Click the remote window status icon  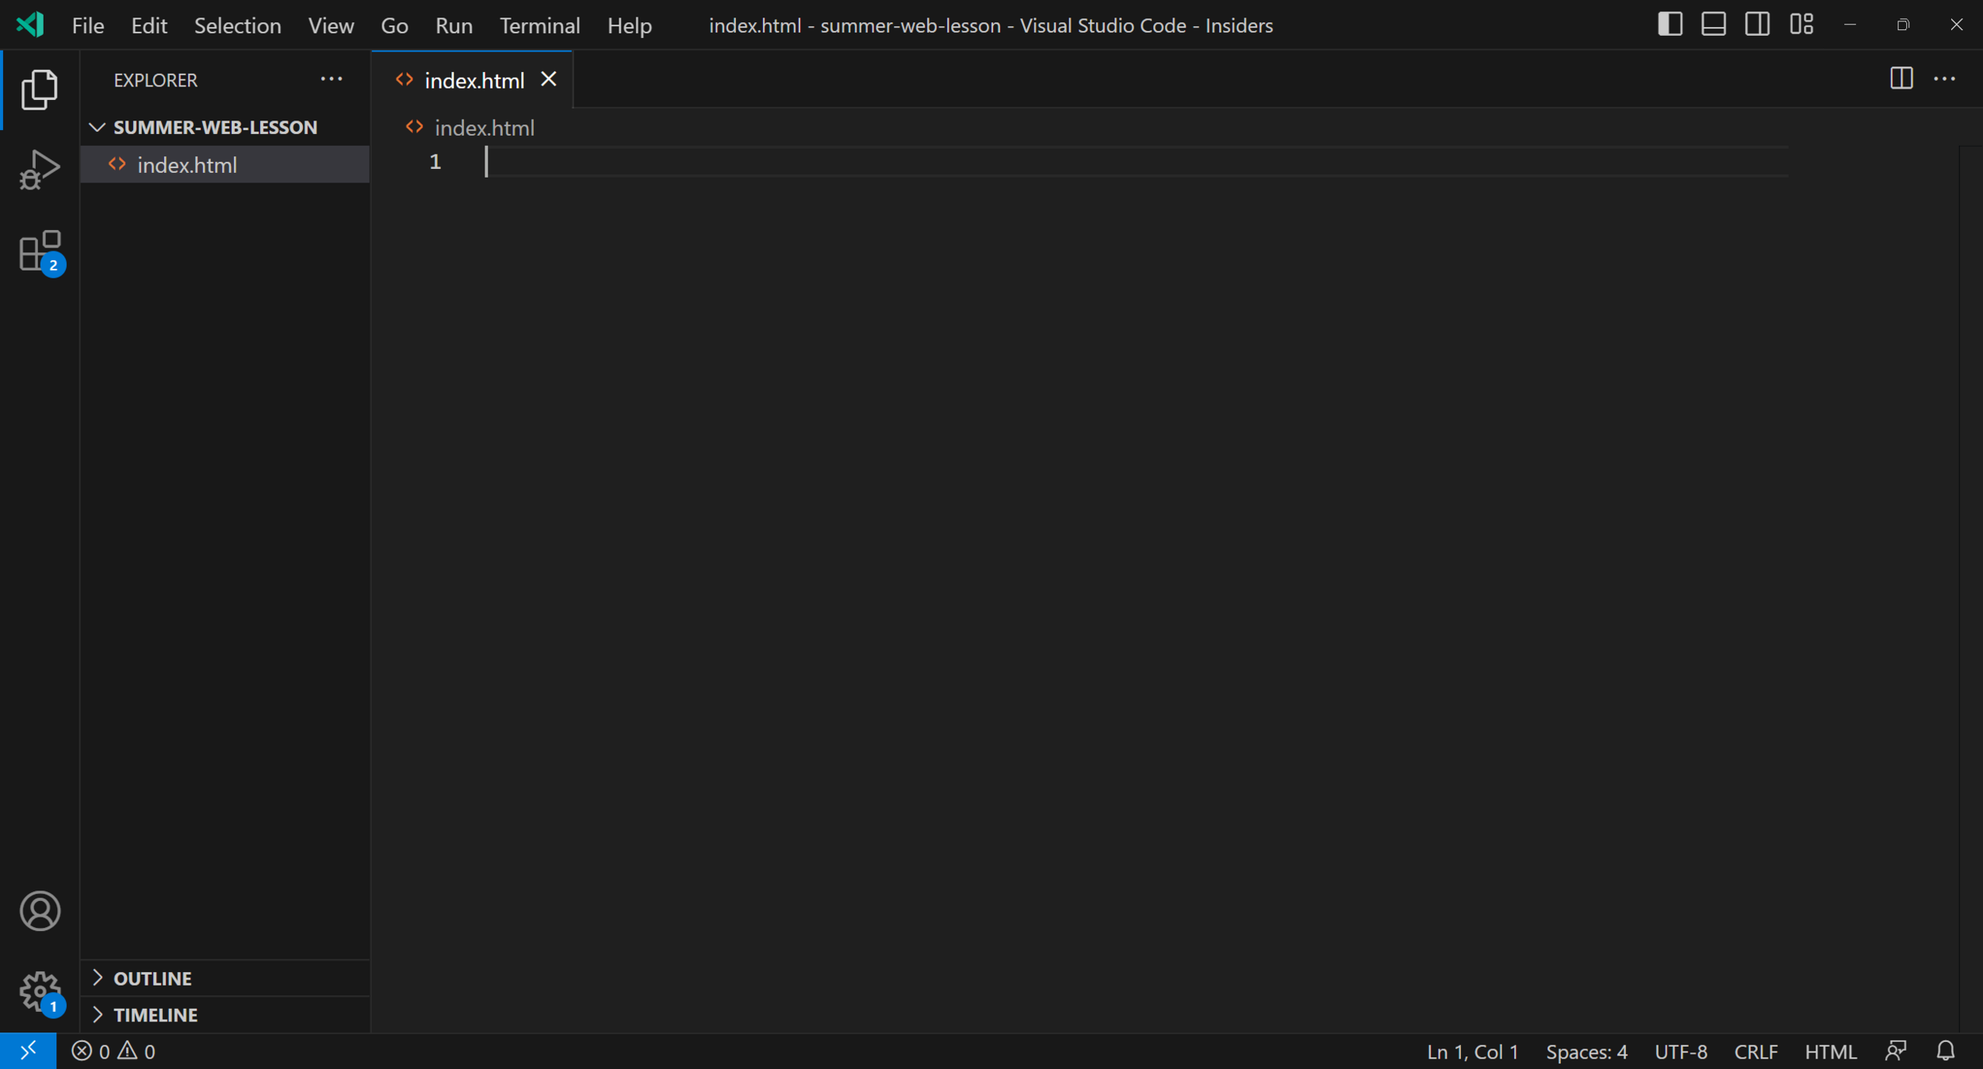28,1052
